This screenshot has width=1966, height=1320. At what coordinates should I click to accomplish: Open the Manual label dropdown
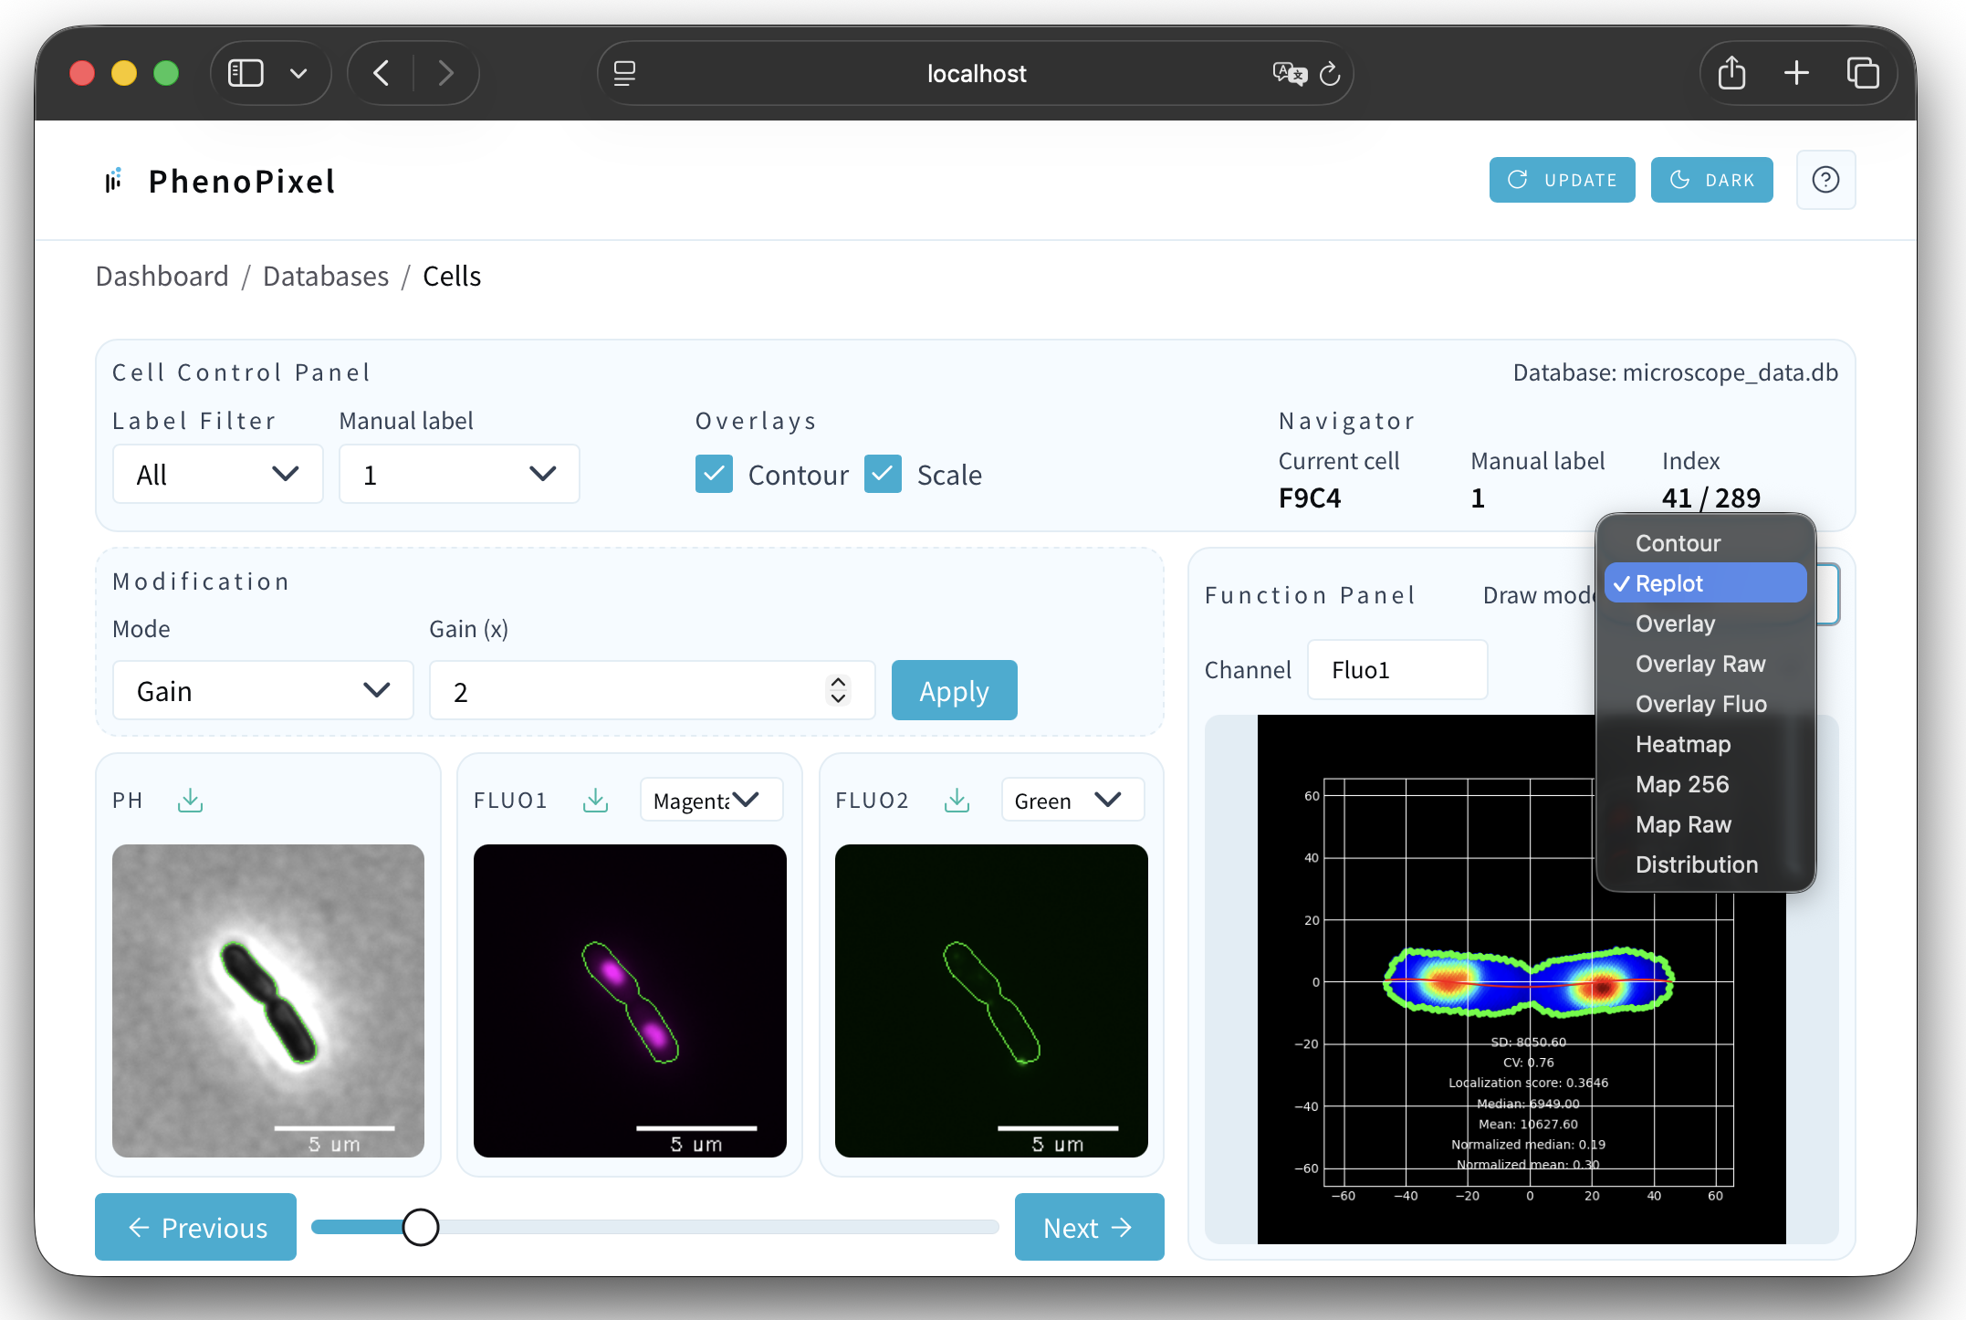click(459, 474)
